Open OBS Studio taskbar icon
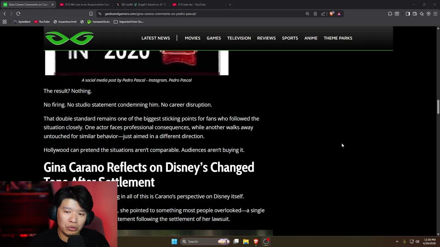440x247 pixels. tap(266, 242)
